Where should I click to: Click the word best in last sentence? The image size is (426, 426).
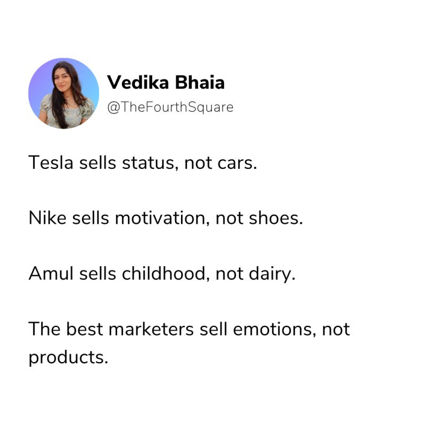[85, 329]
